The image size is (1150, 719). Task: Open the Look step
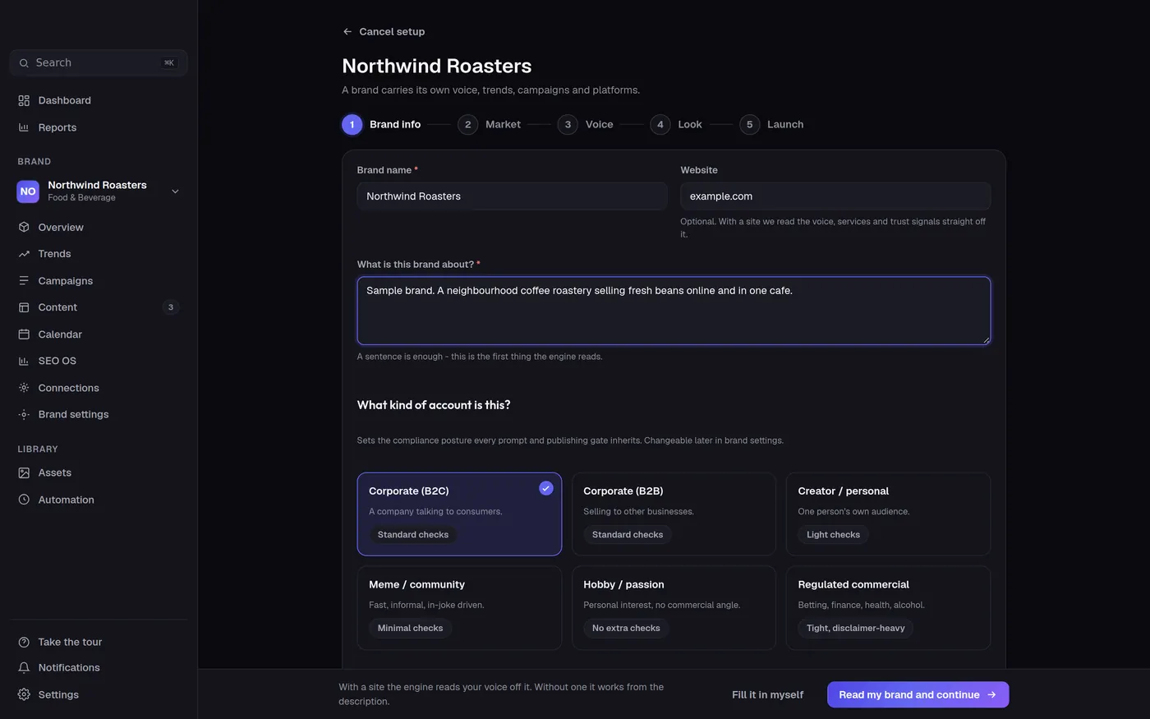pyautogui.click(x=676, y=124)
